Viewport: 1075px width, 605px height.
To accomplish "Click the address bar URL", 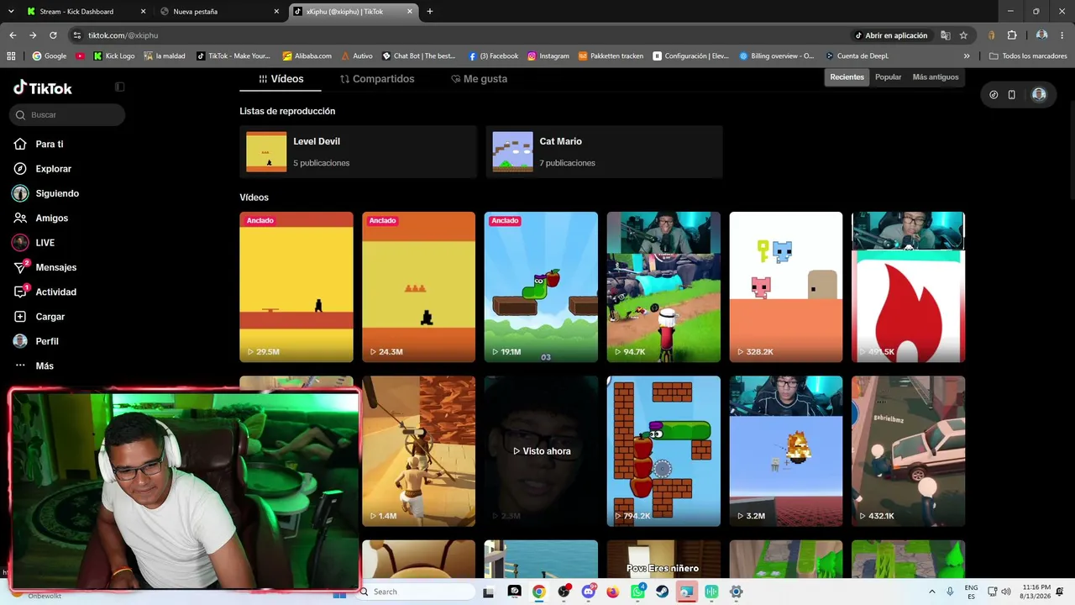I will point(123,35).
